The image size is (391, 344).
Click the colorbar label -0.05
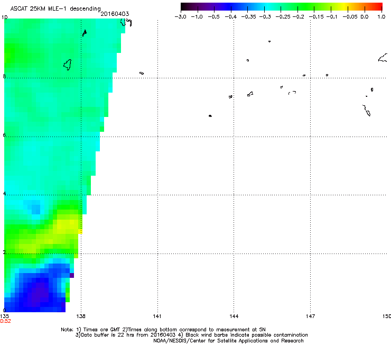pyautogui.click(x=350, y=17)
